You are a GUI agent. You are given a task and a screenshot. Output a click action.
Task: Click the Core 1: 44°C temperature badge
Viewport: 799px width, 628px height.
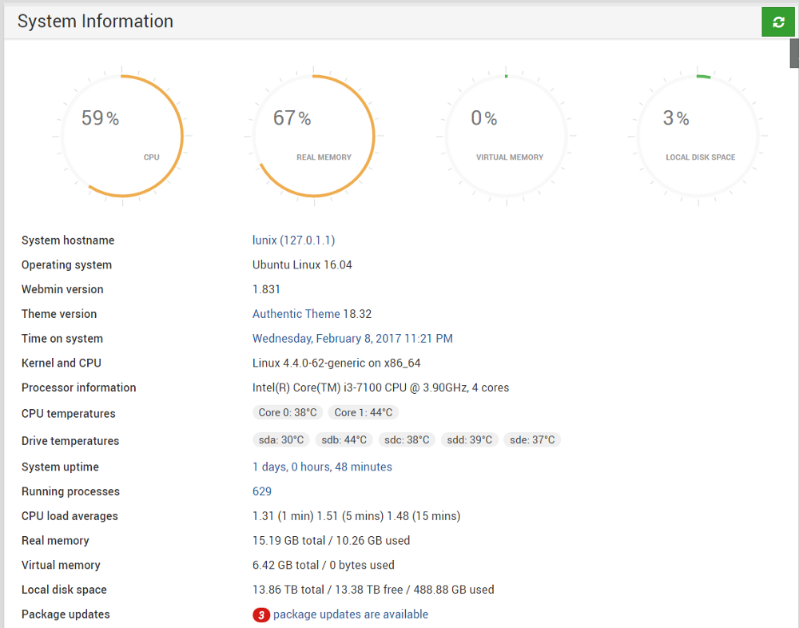point(364,412)
